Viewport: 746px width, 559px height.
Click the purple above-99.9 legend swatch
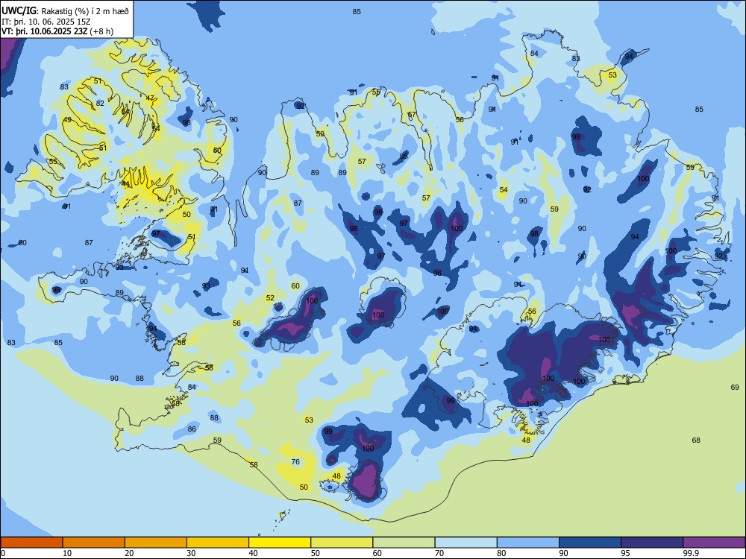tap(714, 543)
